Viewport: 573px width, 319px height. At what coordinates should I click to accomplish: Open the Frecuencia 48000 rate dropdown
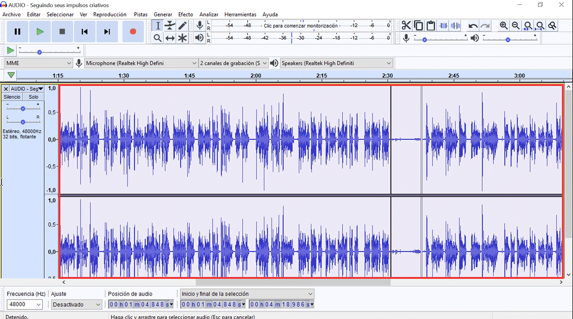(24, 304)
